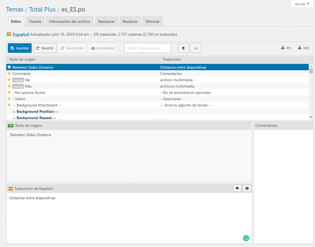This screenshot has height=247, width=315.
Task: Click 'No se encontraron opciones' translation
Action: pyautogui.click(x=185, y=92)
